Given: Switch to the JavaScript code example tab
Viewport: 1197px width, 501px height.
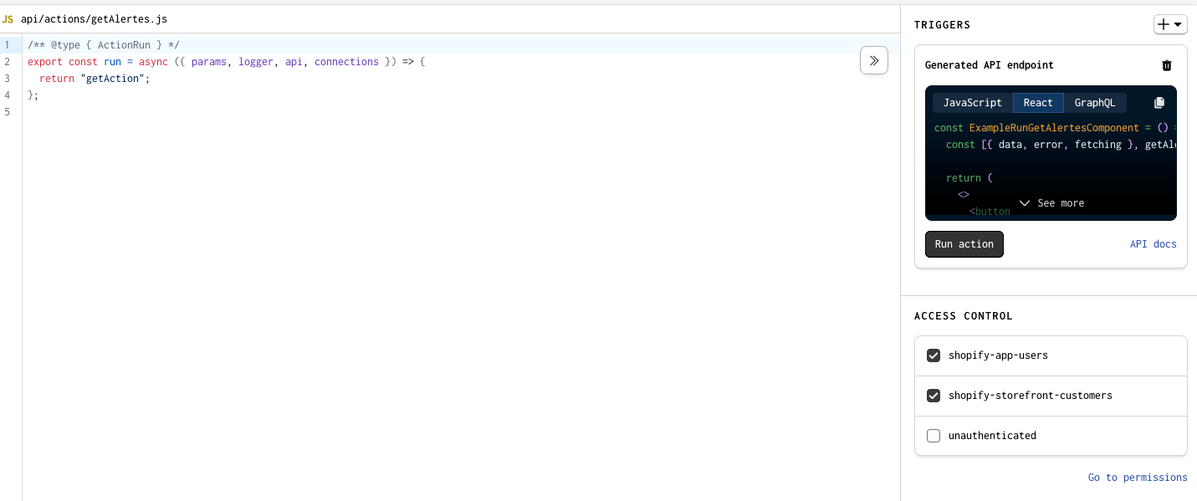Looking at the screenshot, I should pos(971,102).
